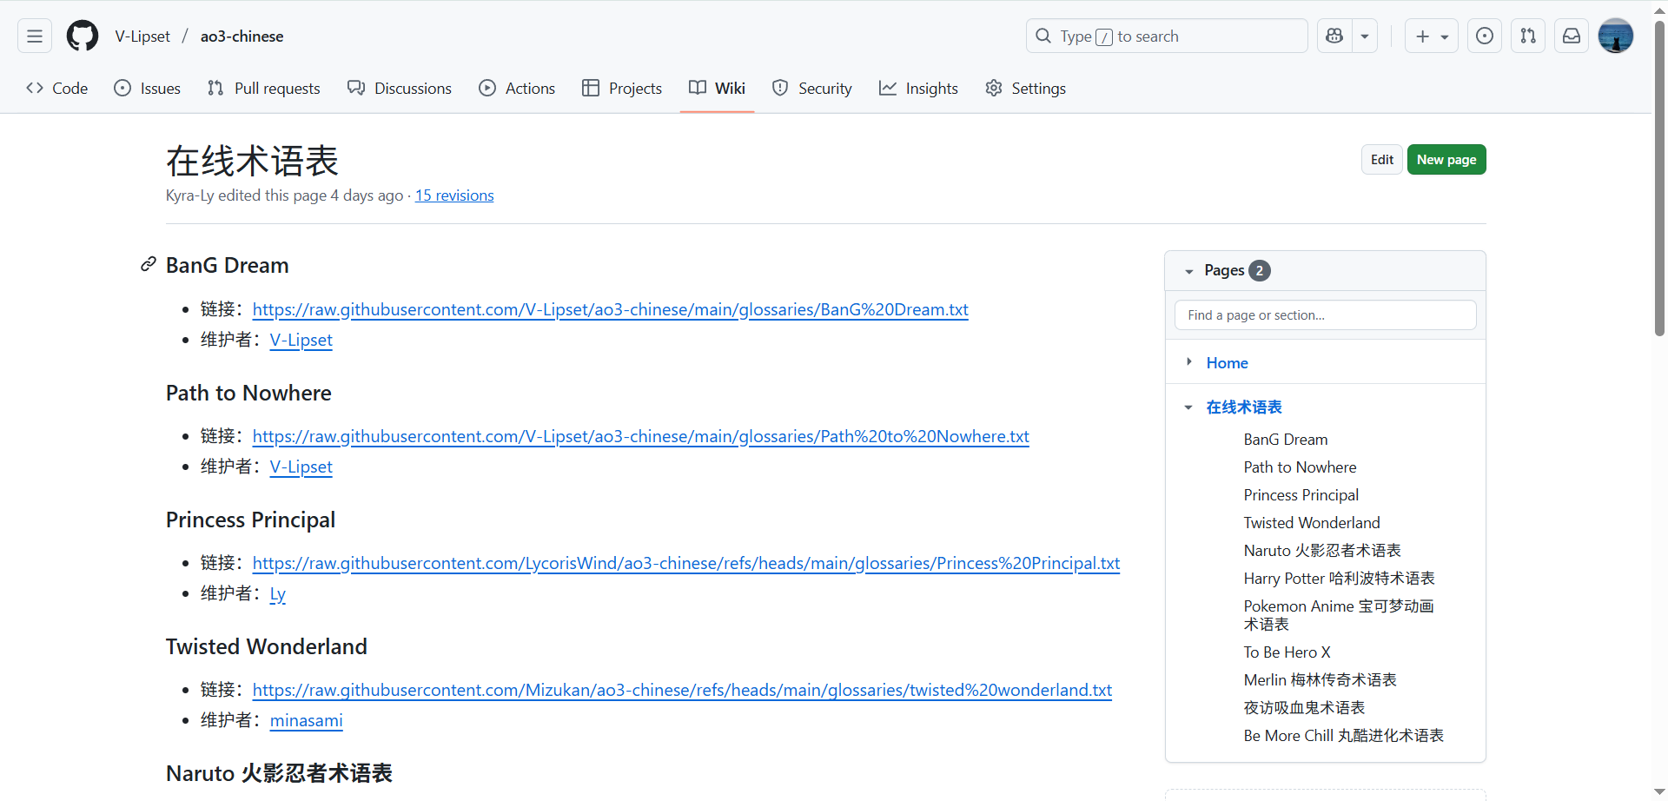Open the Copilot dropdown arrow

point(1365,36)
